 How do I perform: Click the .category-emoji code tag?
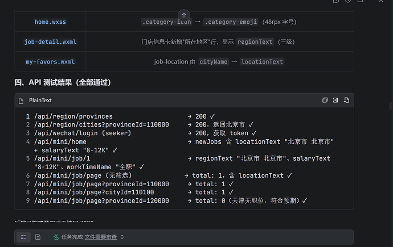(231, 22)
